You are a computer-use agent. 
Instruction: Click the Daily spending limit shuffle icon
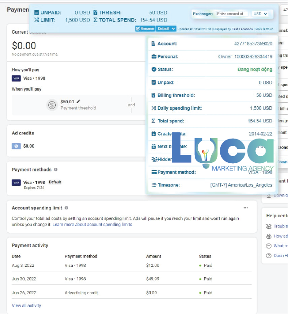point(153,108)
